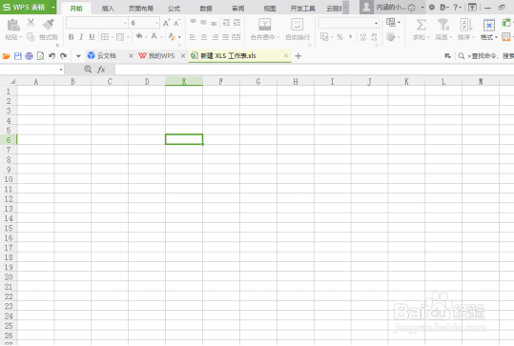This screenshot has width=514, height=346.
Task: Open the 开发工具 ribbon tab
Action: pyautogui.click(x=302, y=9)
